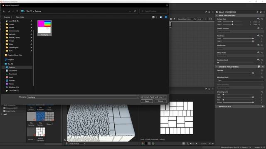This screenshot has height=149, width=266.
Task: Open the All formats file type dropdown
Action: pyautogui.click(x=154, y=97)
